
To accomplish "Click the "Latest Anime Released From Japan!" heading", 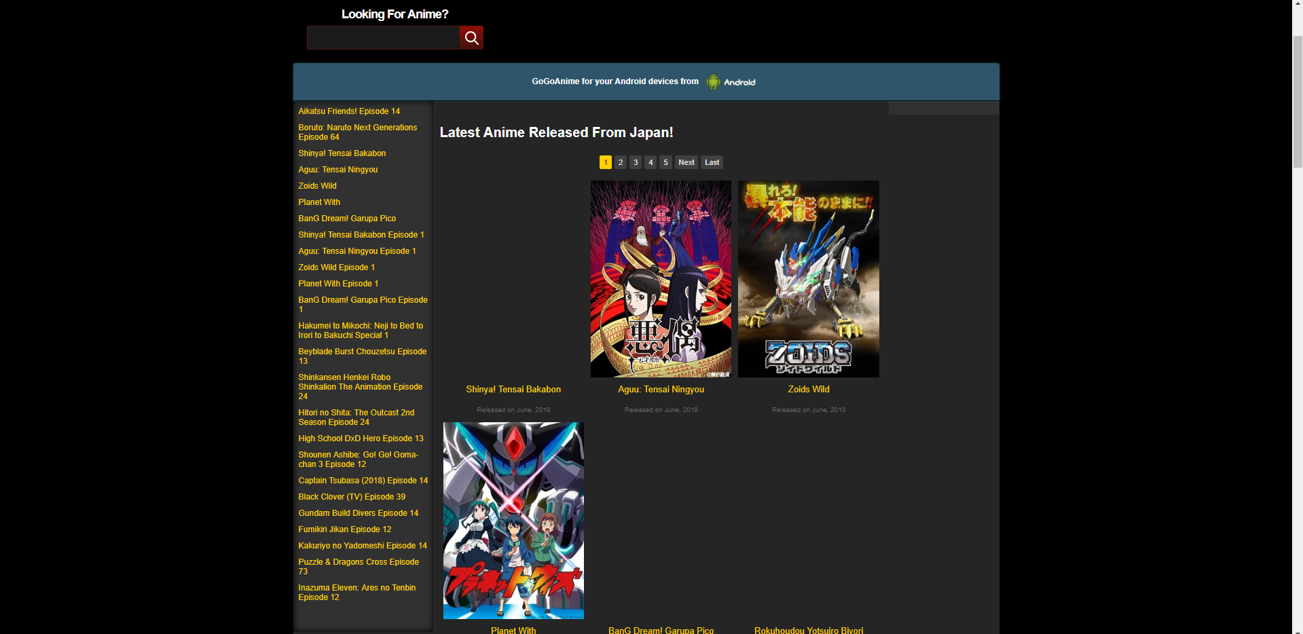I will tap(557, 132).
